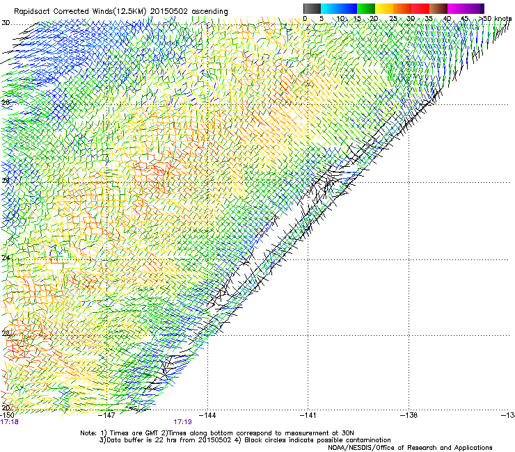This screenshot has width=515, height=452.
Task: Click legend tick label '40'
Action: pyautogui.click(x=447, y=19)
